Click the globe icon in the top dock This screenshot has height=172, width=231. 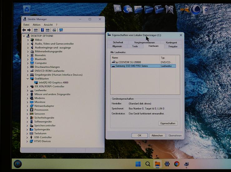(128, 9)
